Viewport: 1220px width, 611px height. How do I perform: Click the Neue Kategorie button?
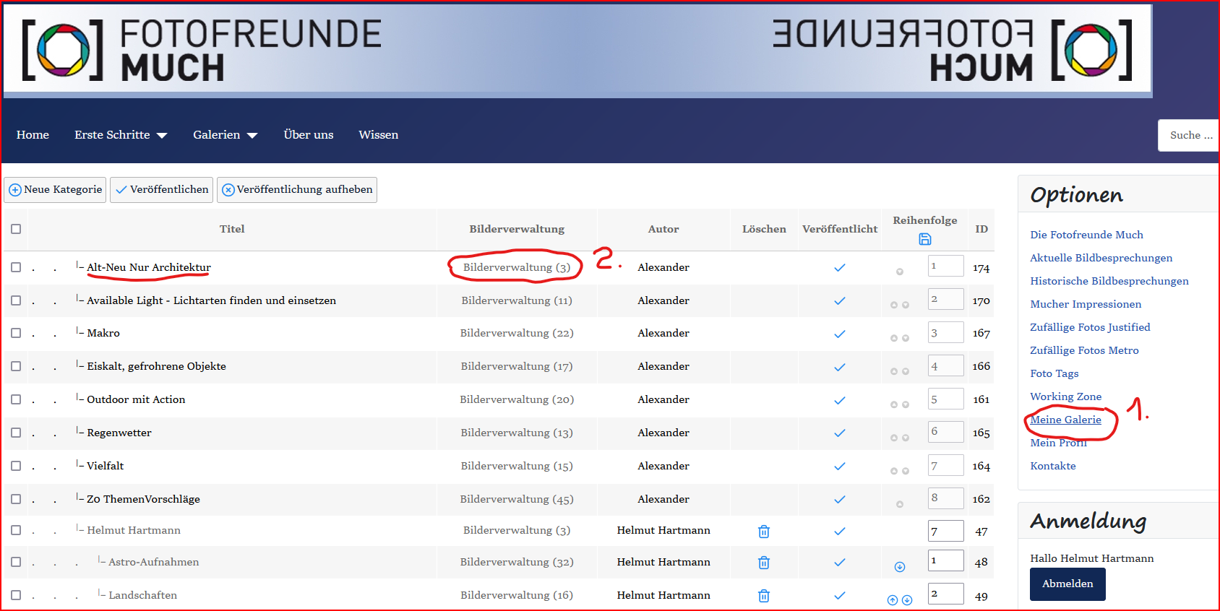55,190
